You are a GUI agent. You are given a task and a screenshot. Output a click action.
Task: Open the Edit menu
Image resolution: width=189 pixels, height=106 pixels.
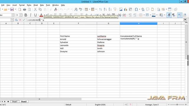point(3,5)
